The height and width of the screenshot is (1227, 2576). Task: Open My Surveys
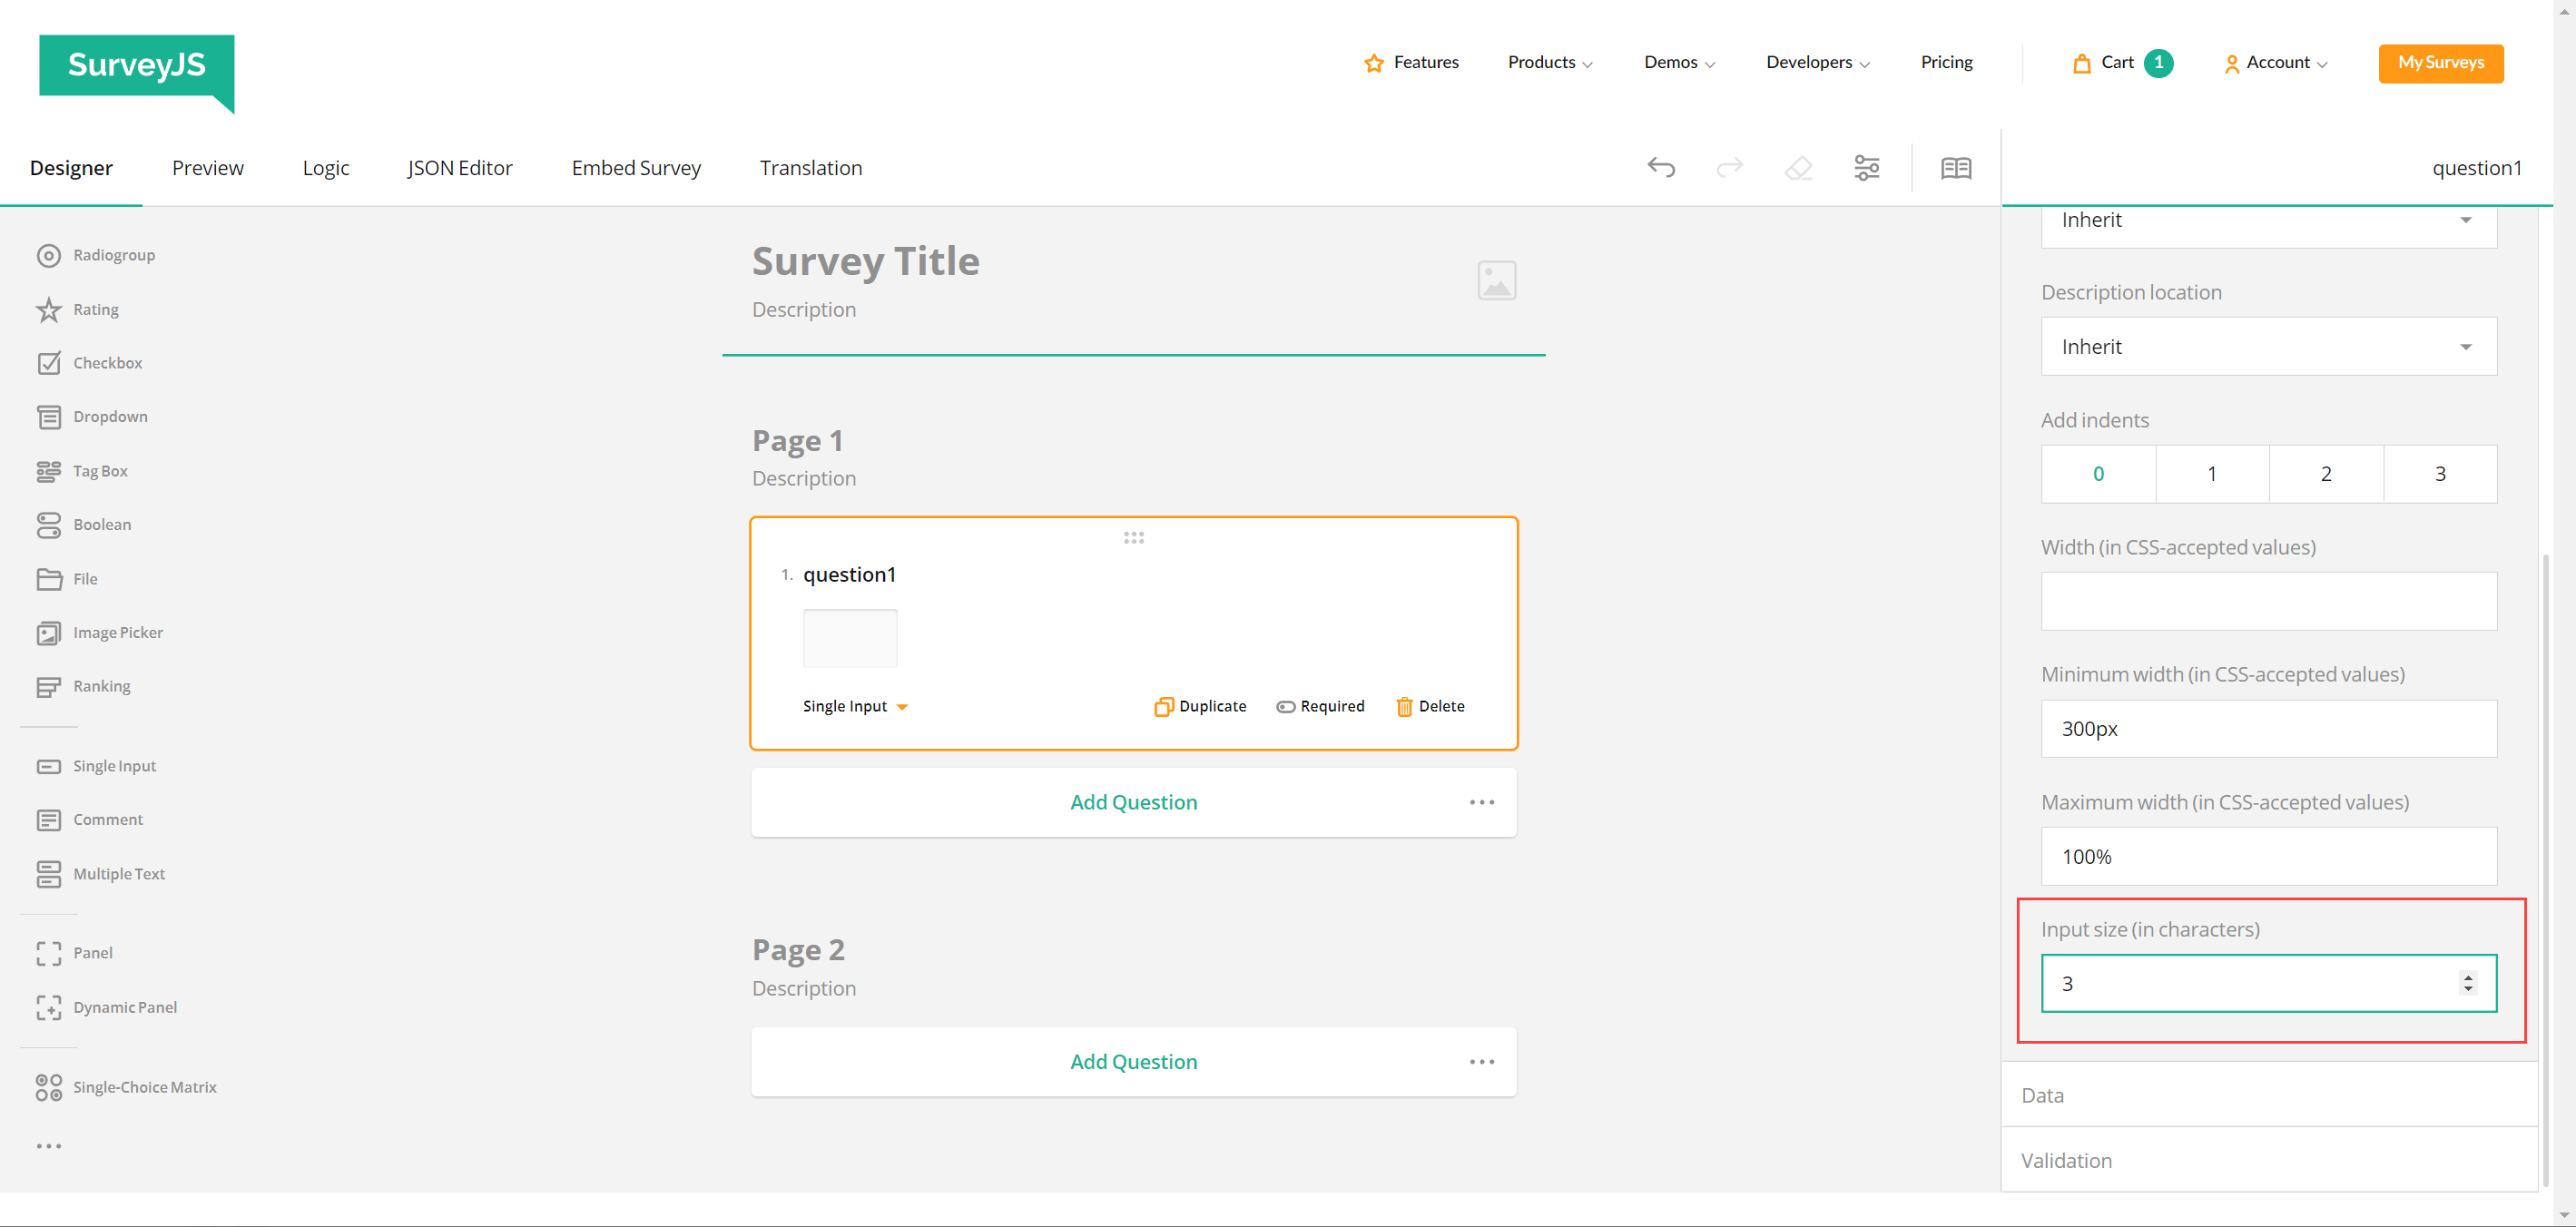tap(2440, 62)
